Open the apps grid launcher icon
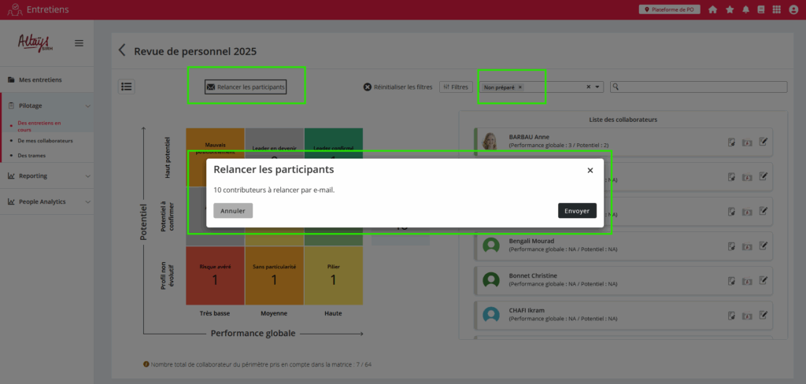Image resolution: width=806 pixels, height=384 pixels. pyautogui.click(x=777, y=9)
